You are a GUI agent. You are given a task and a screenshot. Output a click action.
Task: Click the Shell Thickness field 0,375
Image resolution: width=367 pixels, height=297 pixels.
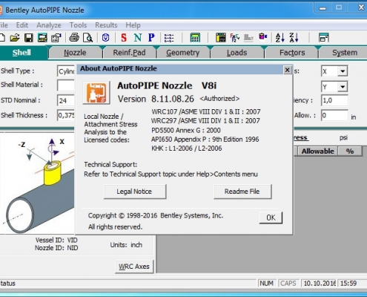point(66,115)
